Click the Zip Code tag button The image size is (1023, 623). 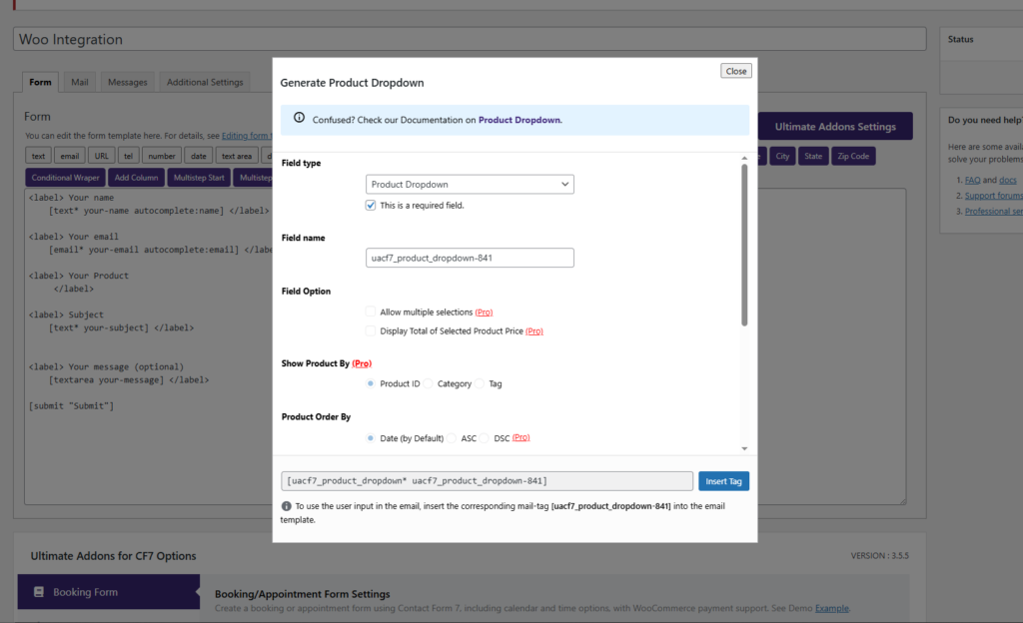click(853, 156)
